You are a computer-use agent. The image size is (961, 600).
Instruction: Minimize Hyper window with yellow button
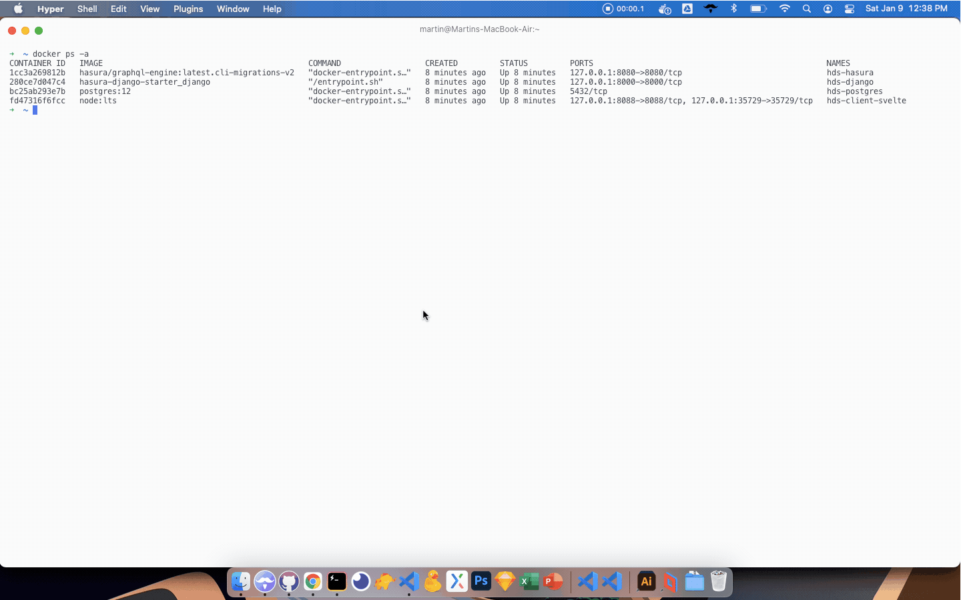[x=25, y=31]
